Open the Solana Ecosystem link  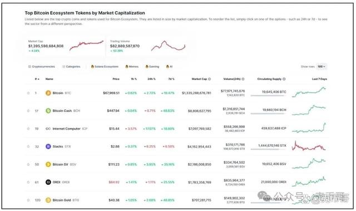(x=105, y=67)
